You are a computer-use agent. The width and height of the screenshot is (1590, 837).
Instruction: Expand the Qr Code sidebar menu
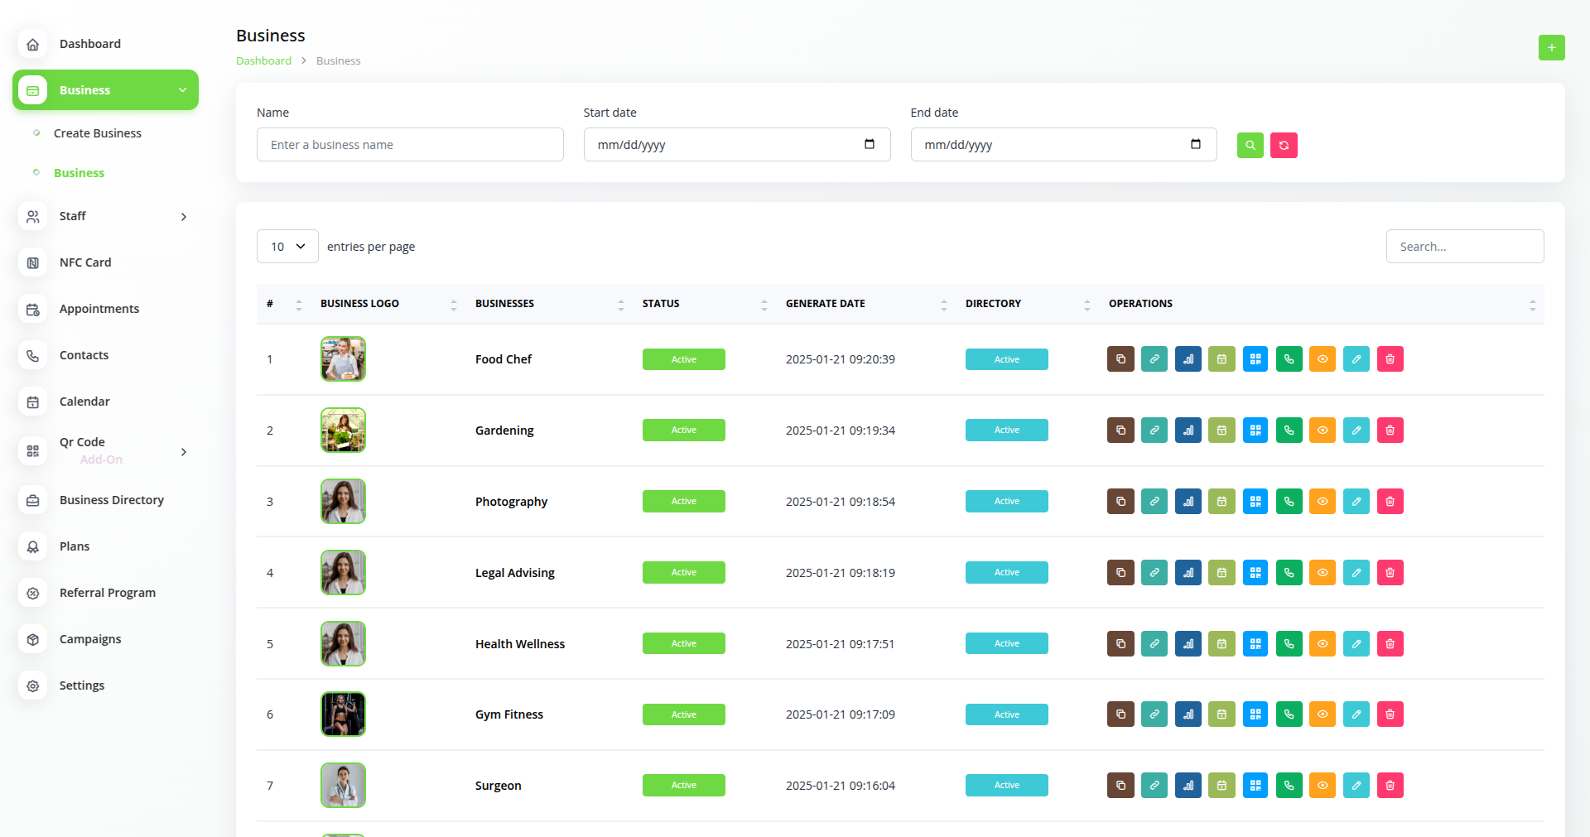(x=105, y=450)
